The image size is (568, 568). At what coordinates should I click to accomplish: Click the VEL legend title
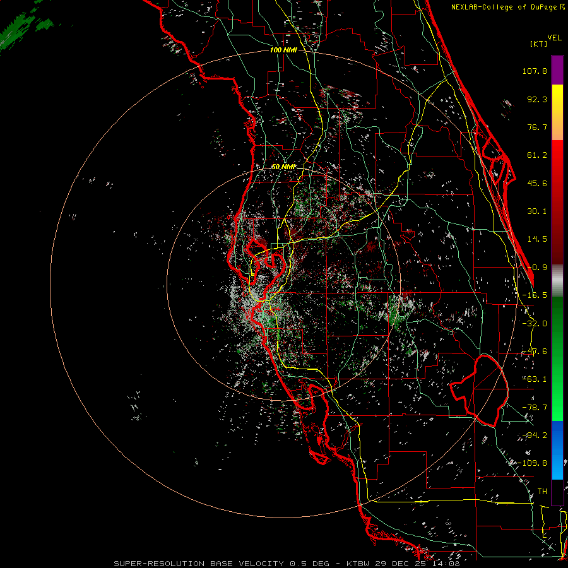(554, 38)
